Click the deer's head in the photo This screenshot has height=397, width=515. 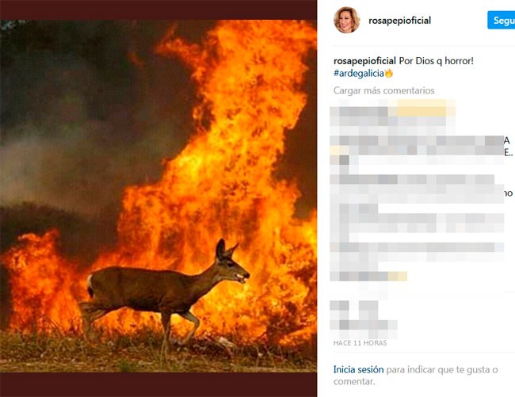(x=231, y=263)
